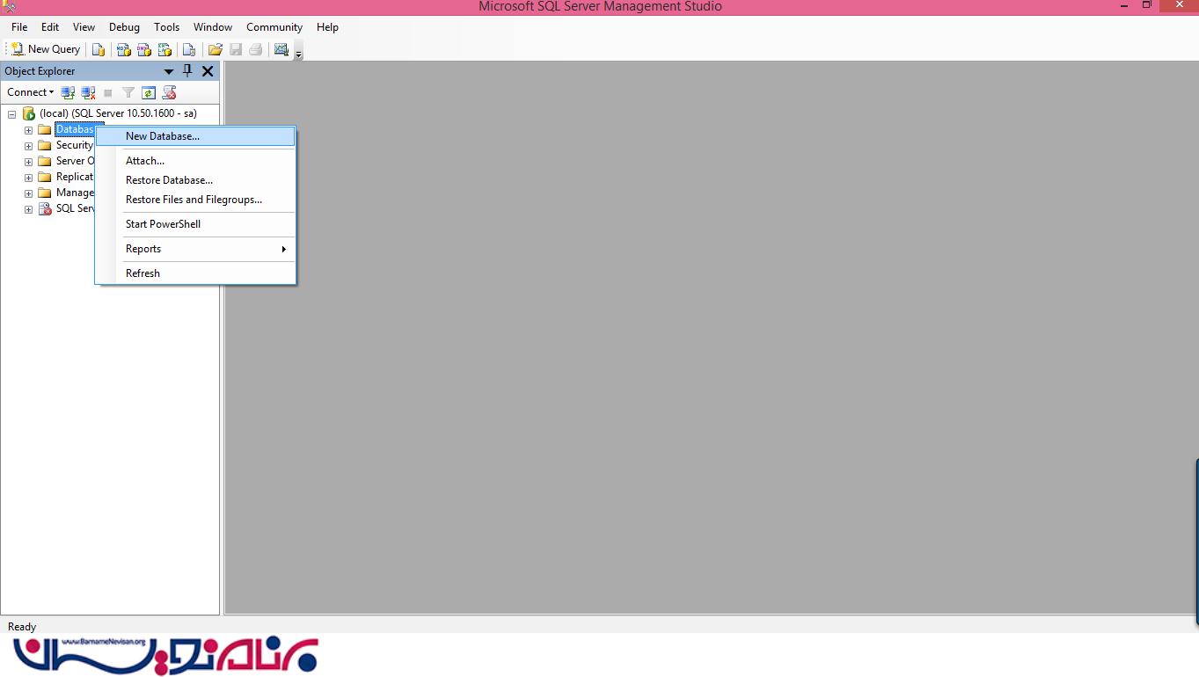Image resolution: width=1199 pixels, height=677 pixels.
Task: Click the SQL Server Compact Query icon
Action: tap(188, 50)
